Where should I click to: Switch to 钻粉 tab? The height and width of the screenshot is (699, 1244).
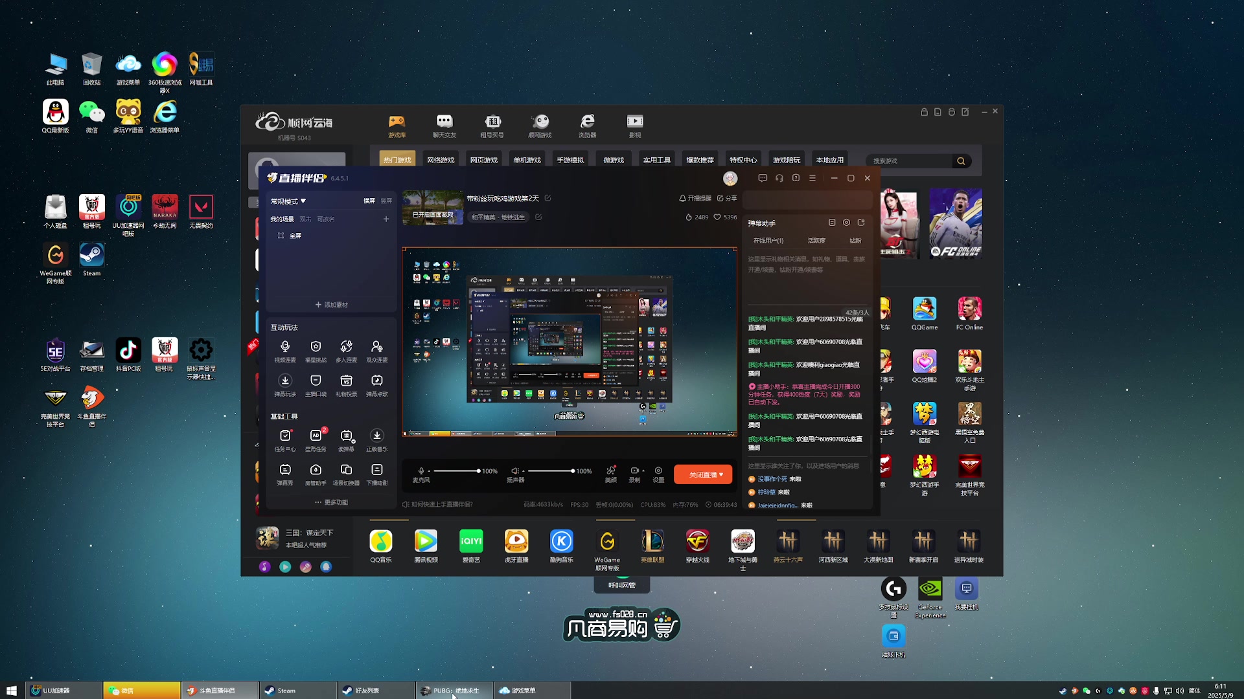pyautogui.click(x=855, y=241)
